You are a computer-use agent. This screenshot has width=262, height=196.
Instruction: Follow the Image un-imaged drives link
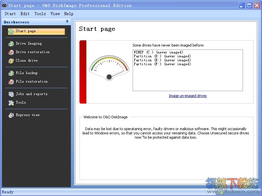[x=188, y=96]
